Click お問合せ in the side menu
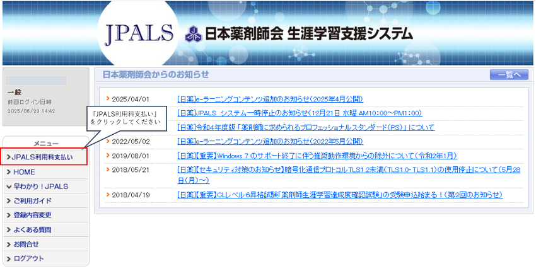 26,244
